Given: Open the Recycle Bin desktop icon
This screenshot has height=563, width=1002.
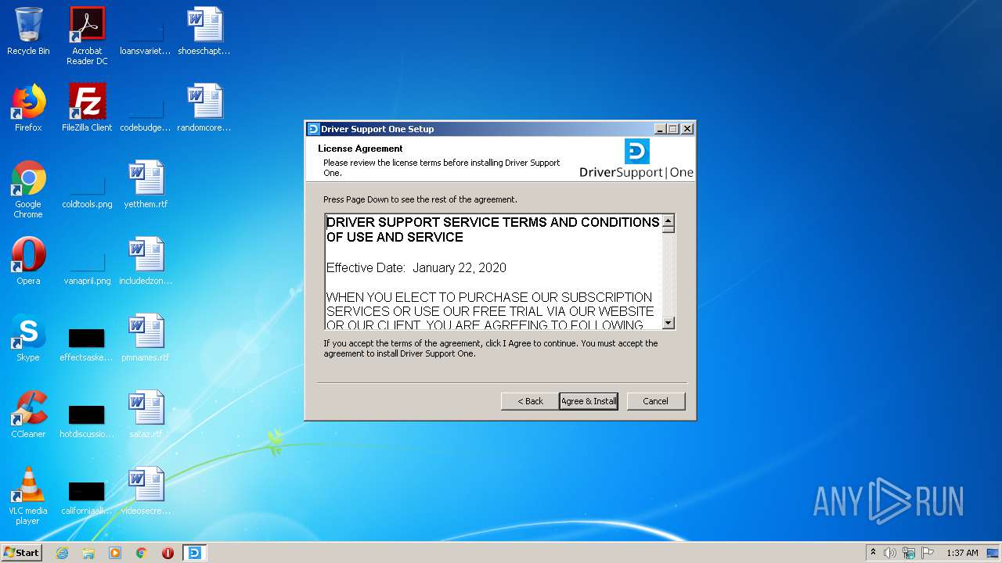Looking at the screenshot, I should pos(28,32).
